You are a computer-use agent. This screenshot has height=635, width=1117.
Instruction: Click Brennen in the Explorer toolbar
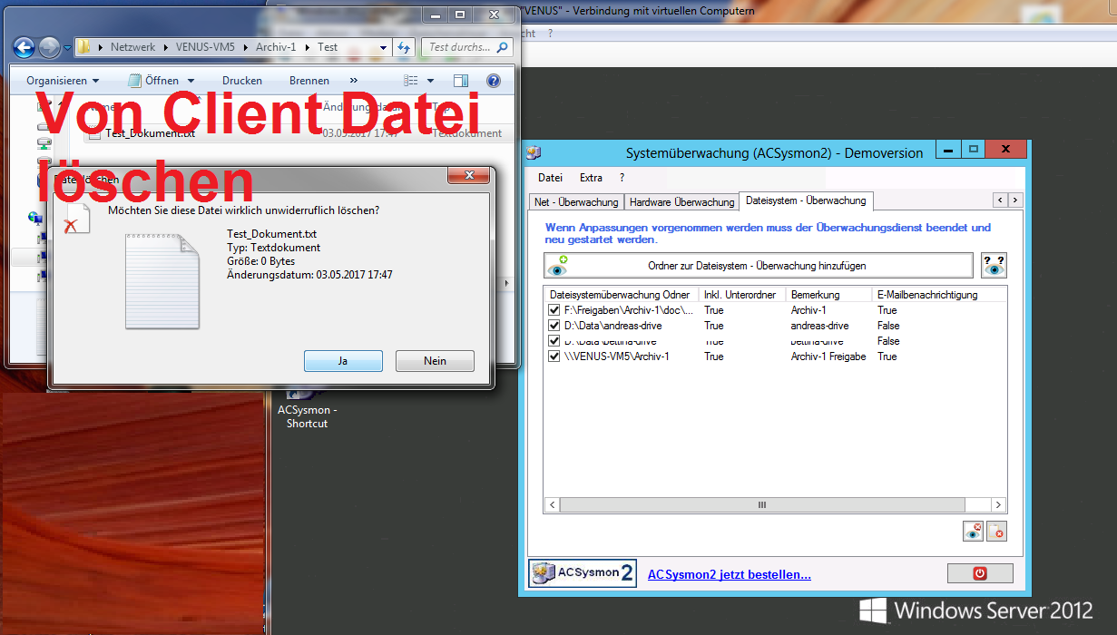tap(309, 81)
